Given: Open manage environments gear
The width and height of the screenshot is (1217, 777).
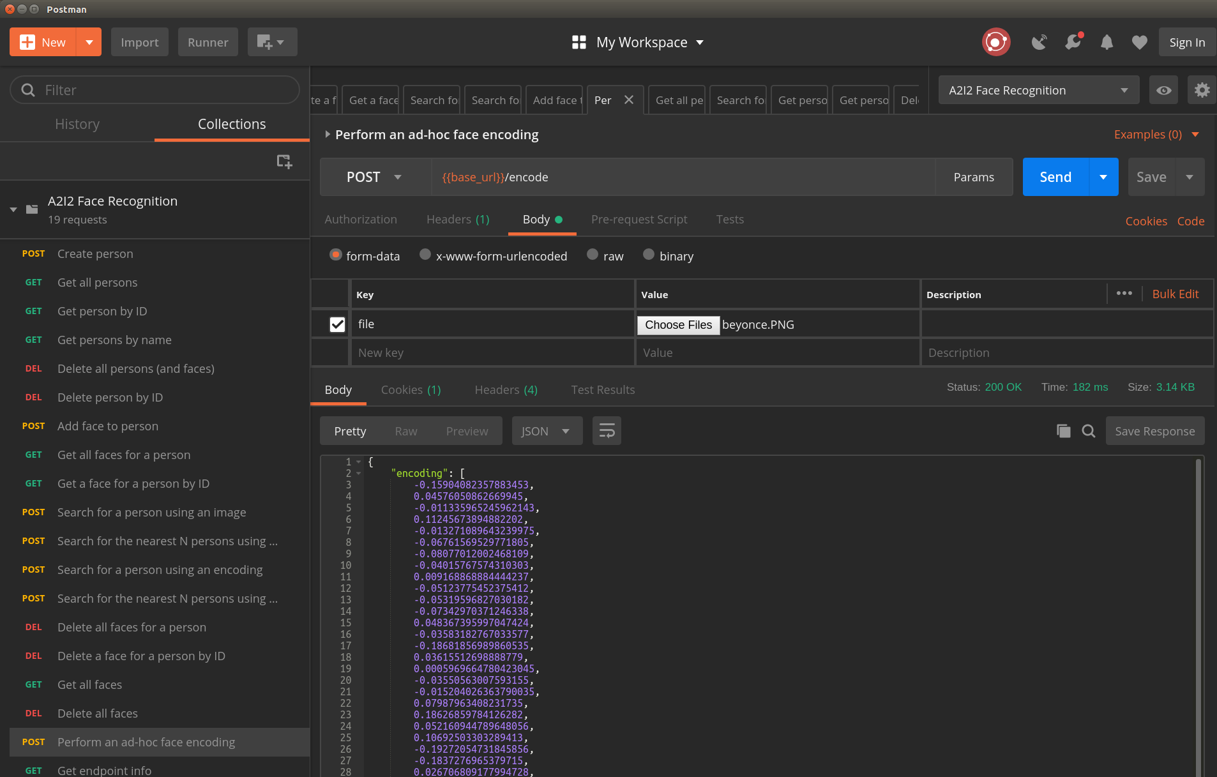Looking at the screenshot, I should point(1202,90).
